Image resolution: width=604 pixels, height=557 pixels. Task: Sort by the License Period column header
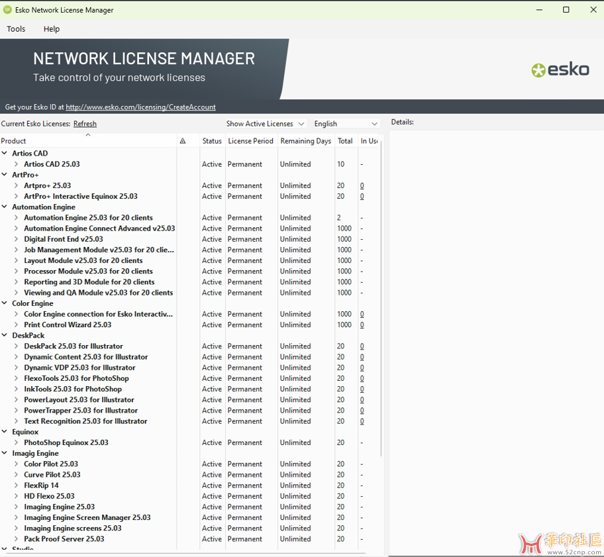point(250,141)
